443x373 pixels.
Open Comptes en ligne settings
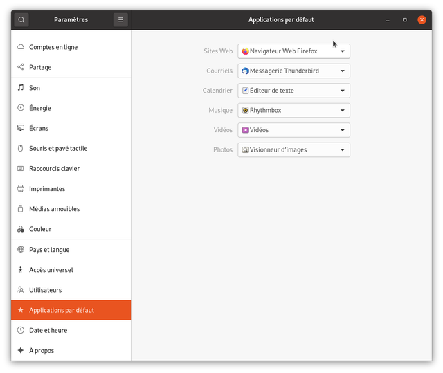point(71,47)
